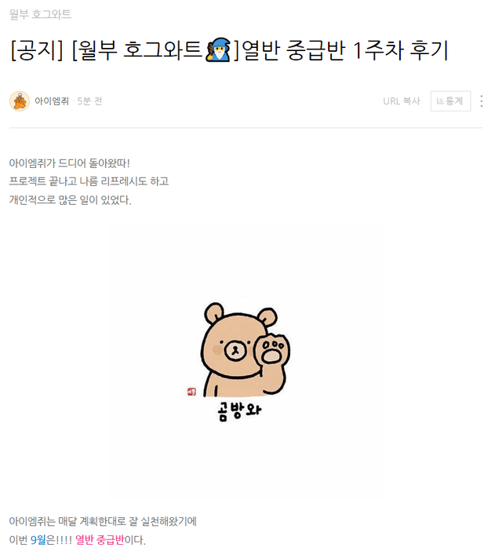The width and height of the screenshot is (502, 551).
Task: Click the wizard emoji in the title
Action: 218,50
